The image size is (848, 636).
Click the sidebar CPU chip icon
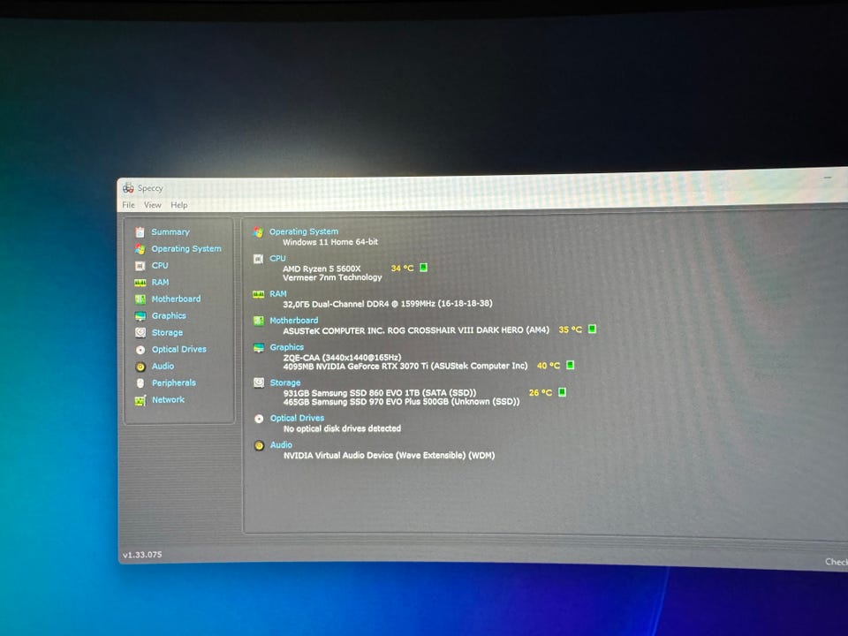[140, 266]
